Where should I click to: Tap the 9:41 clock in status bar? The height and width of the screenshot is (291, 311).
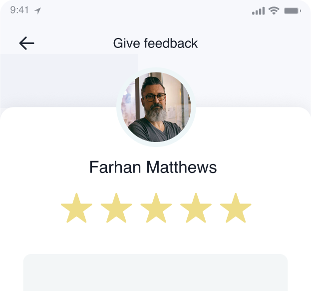point(19,10)
